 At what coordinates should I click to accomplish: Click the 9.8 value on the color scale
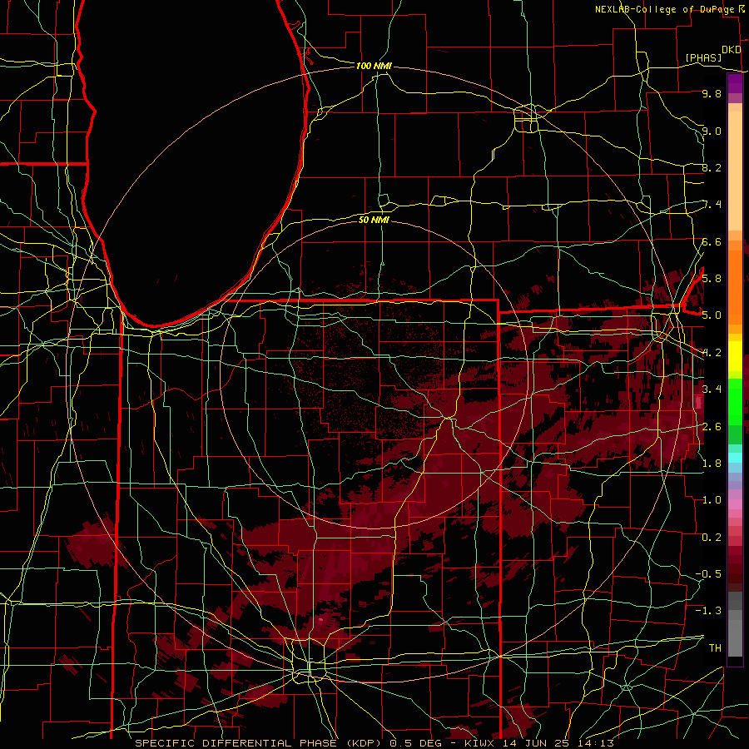click(712, 93)
